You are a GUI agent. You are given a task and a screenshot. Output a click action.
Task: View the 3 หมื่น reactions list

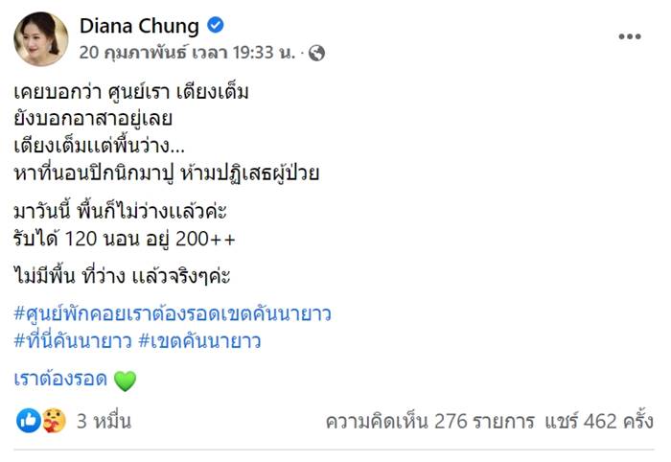point(104,421)
